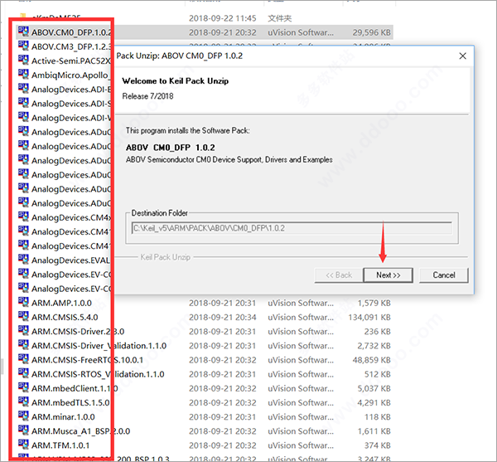The image size is (497, 462).
Task: Click the 5,037 KB size cell
Action: click(374, 388)
